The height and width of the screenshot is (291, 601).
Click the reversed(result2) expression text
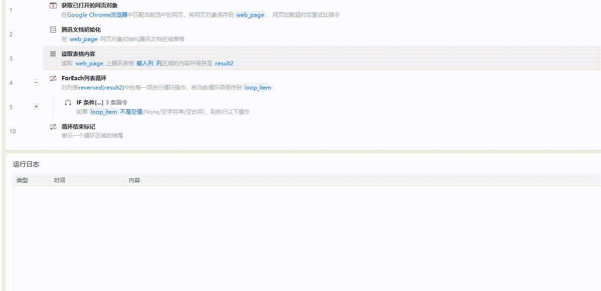[101, 88]
